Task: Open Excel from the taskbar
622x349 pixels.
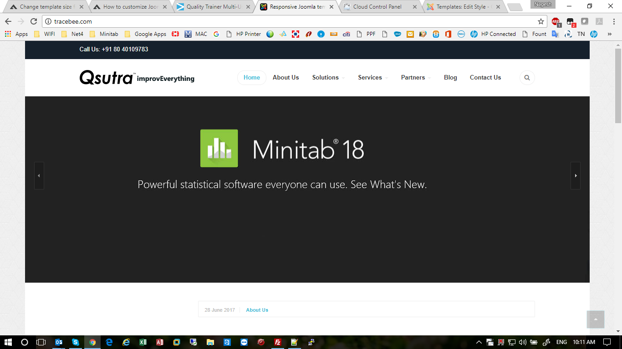Action: coord(143,342)
